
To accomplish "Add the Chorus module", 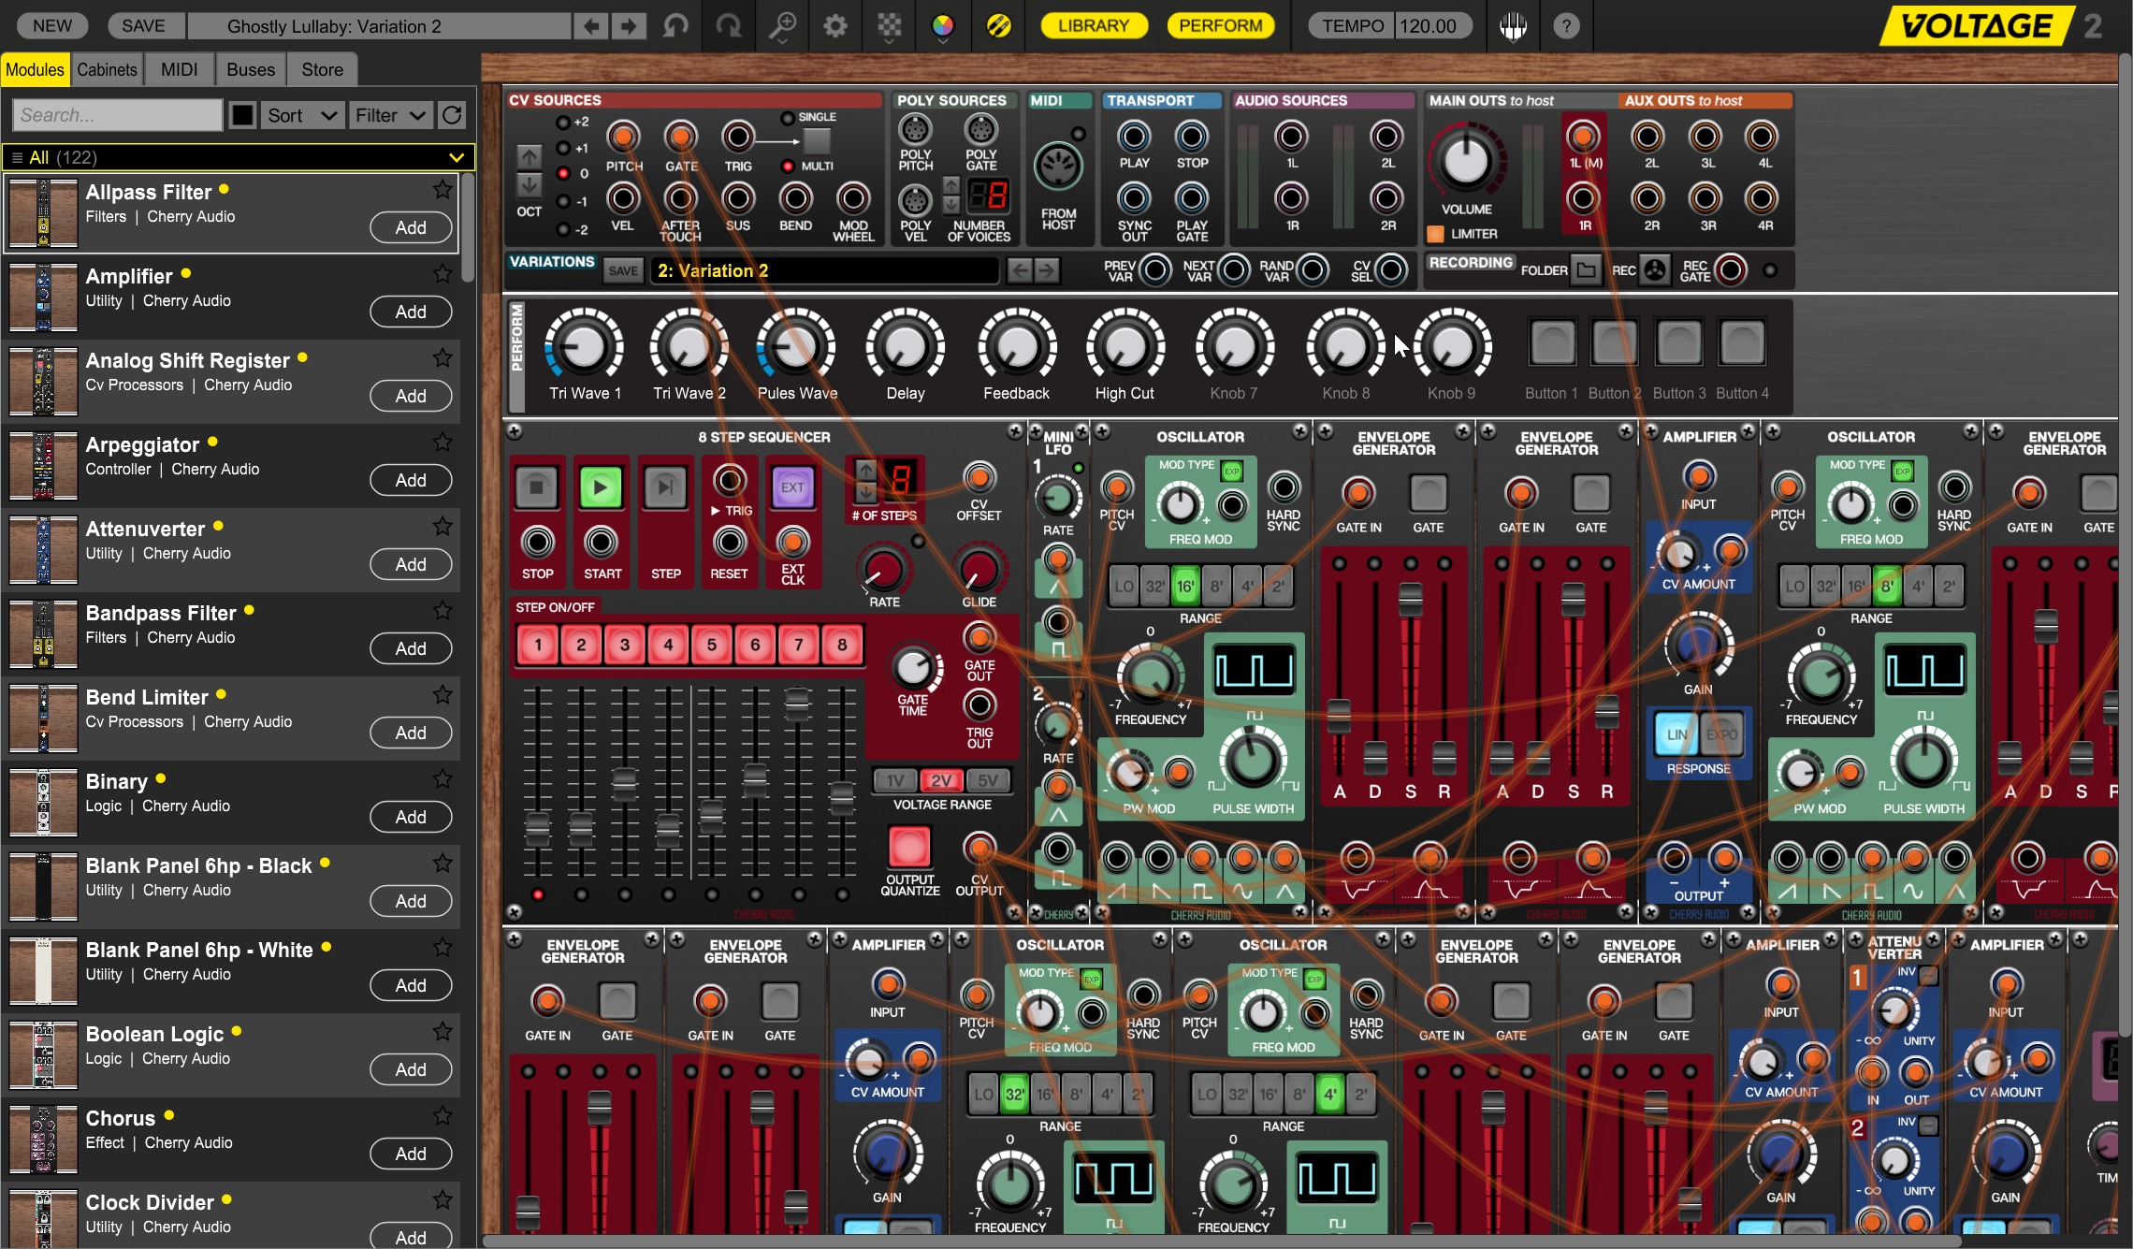I will point(411,1154).
